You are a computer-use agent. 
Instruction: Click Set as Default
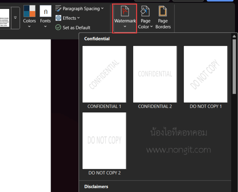point(73,28)
